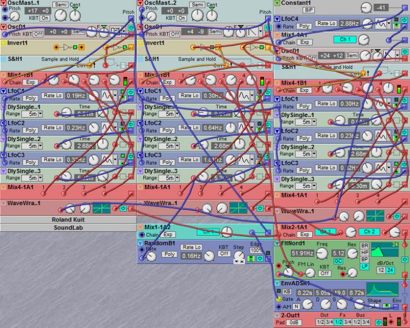Toggle the BiP button on Constant1

[x=308, y=10]
